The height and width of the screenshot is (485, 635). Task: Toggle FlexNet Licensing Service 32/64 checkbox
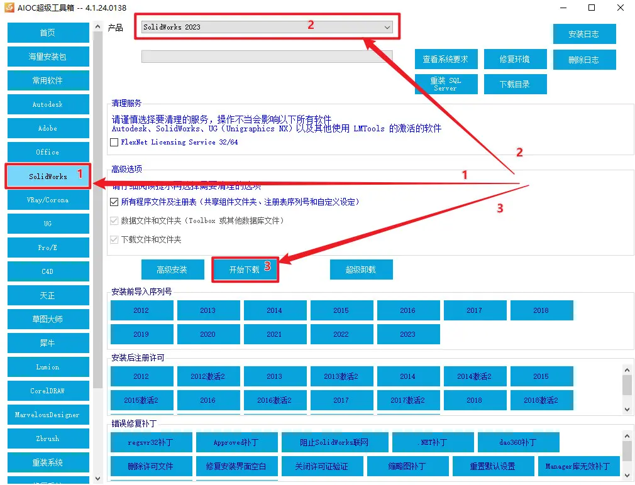click(114, 143)
